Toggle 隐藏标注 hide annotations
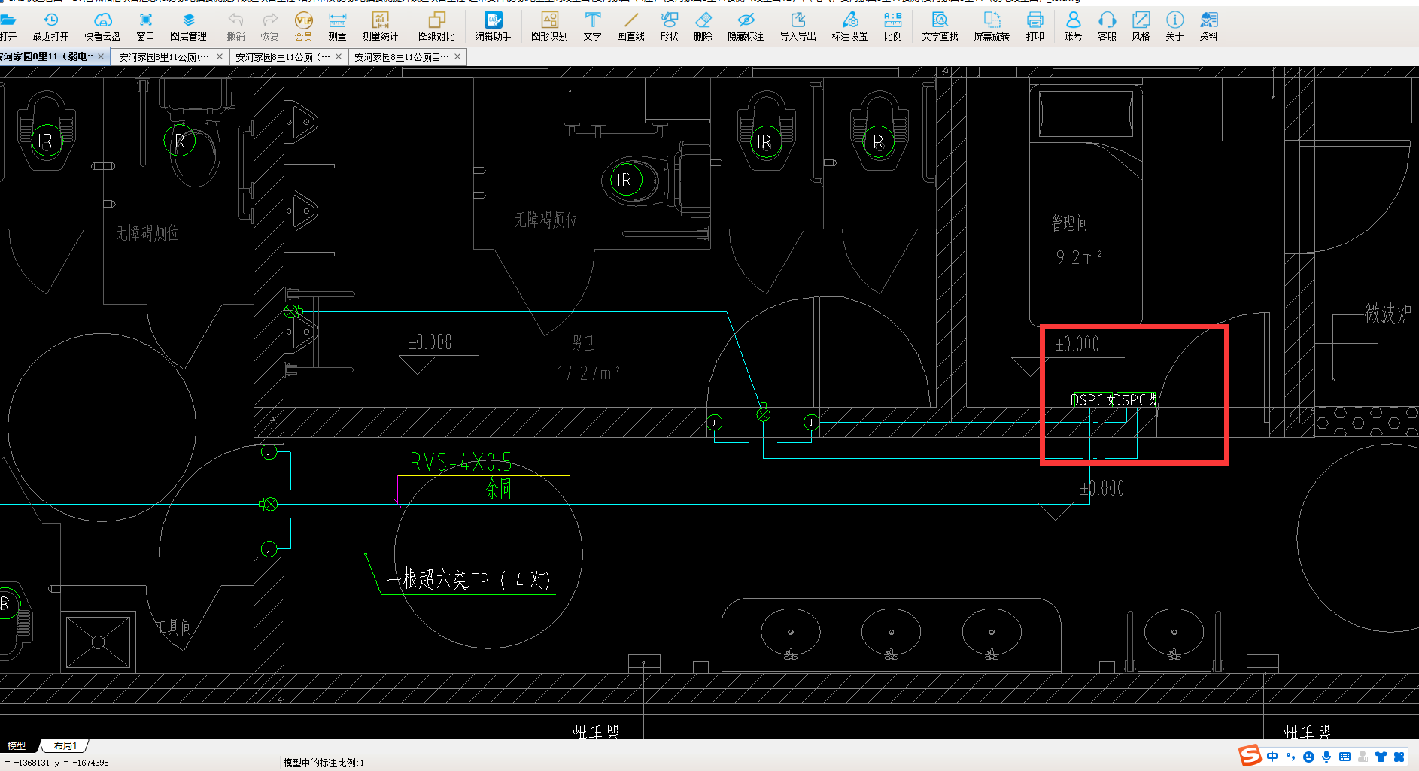1419x771 pixels. pos(746,26)
